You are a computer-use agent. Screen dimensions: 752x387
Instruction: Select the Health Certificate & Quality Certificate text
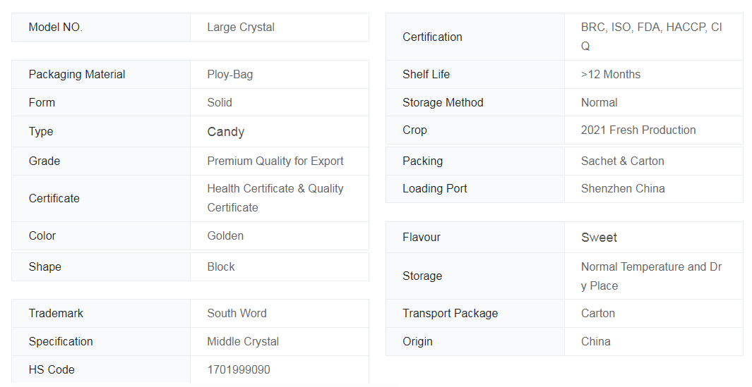275,198
